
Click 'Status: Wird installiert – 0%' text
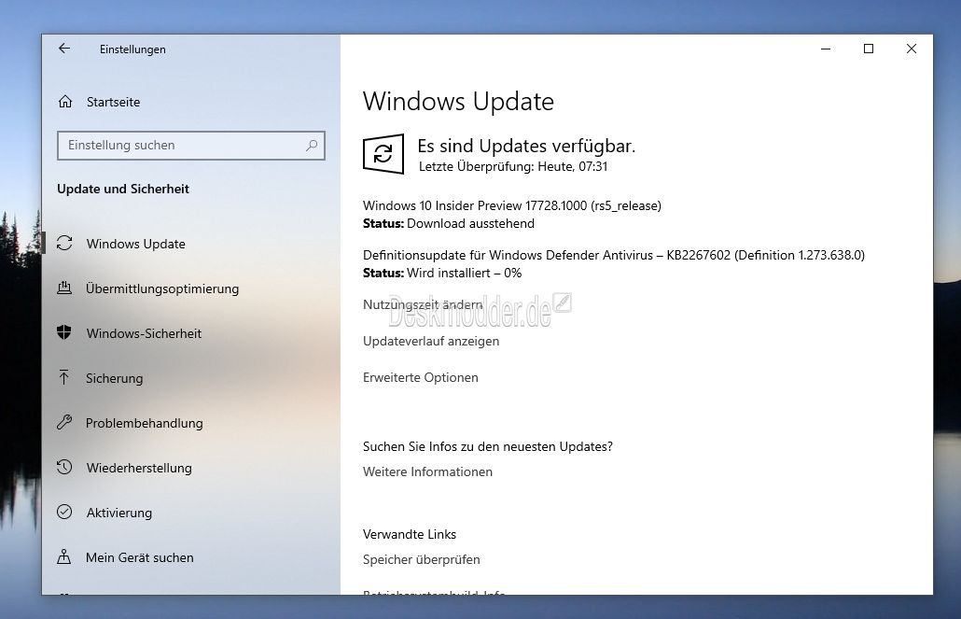(442, 273)
